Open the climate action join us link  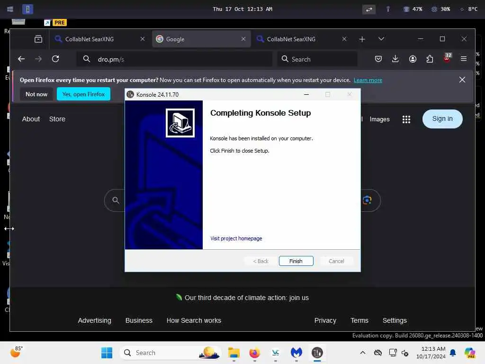pos(246,298)
